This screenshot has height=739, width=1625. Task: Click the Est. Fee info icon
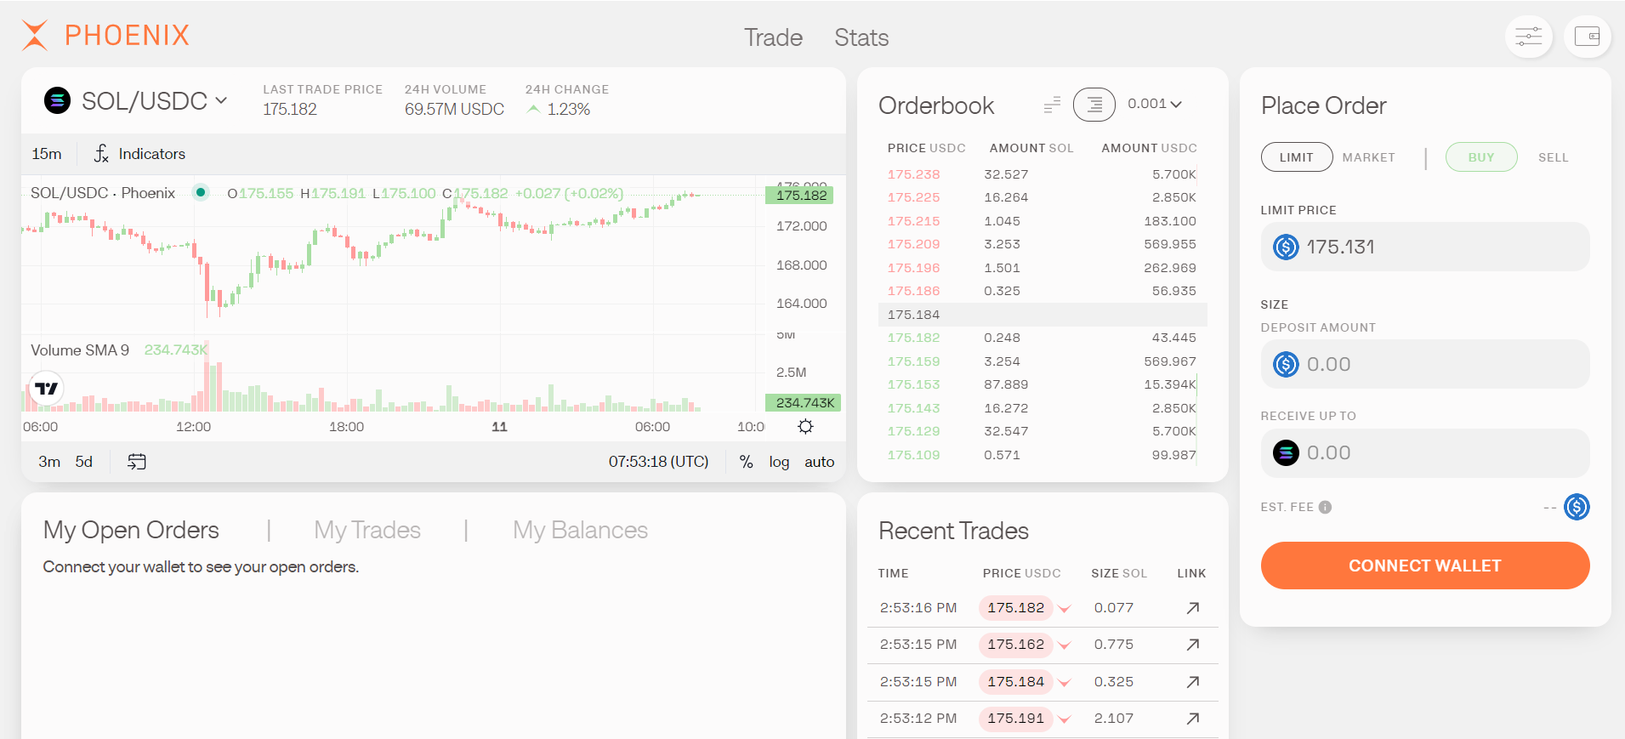click(1325, 508)
